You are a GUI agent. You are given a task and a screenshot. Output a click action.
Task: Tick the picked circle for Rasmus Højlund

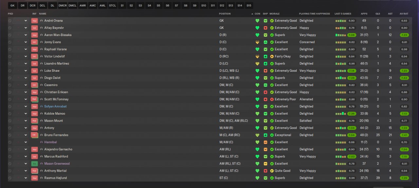[10, 178]
